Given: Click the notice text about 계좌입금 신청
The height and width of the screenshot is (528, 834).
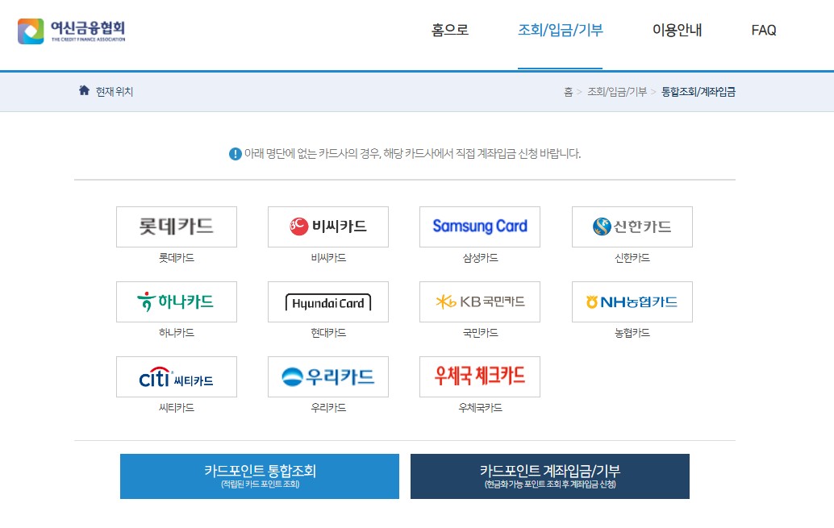Looking at the screenshot, I should click(x=412, y=154).
